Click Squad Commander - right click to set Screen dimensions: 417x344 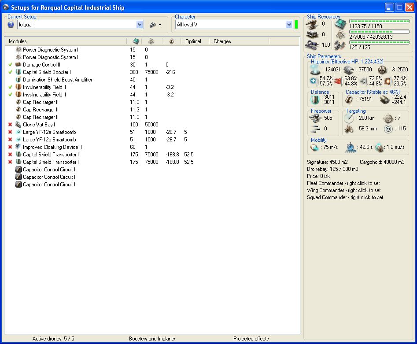coord(345,197)
